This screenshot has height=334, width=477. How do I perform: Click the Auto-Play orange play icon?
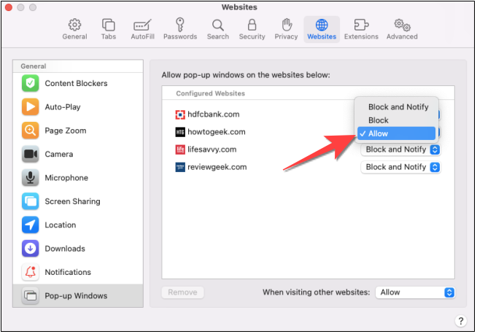tap(30, 106)
